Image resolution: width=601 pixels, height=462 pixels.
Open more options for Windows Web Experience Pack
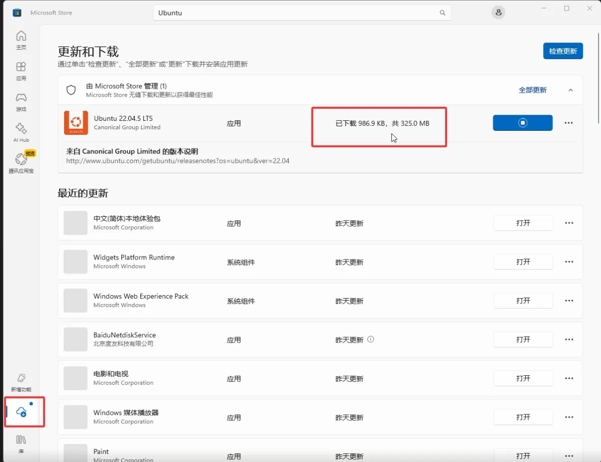[569, 301]
